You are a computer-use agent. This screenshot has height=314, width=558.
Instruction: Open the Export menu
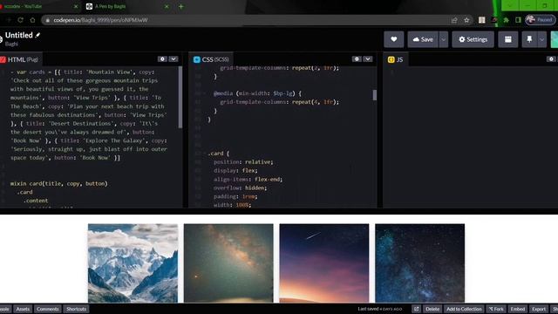pos(539,309)
